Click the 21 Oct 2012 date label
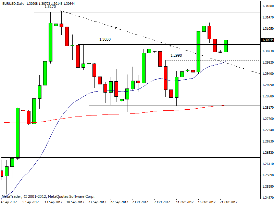The height and width of the screenshot is (205, 274). click(x=228, y=202)
